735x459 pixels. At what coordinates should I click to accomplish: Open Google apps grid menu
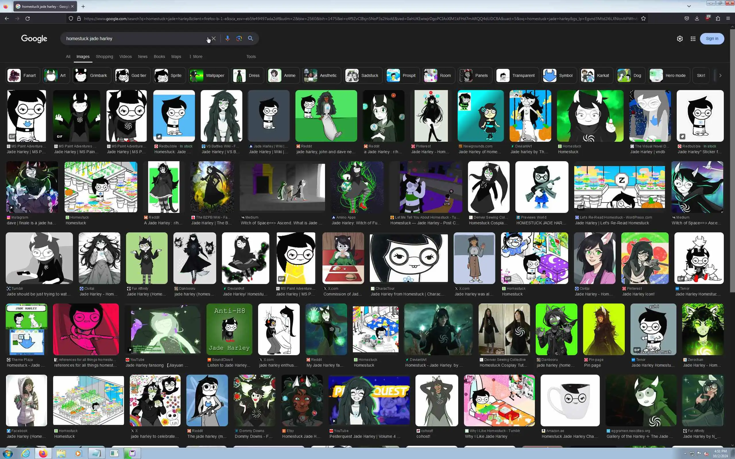pos(693,38)
